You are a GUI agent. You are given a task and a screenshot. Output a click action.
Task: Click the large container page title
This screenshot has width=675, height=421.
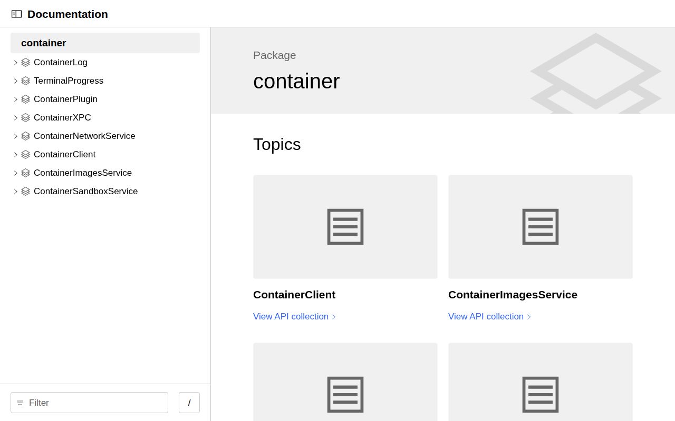point(296,82)
